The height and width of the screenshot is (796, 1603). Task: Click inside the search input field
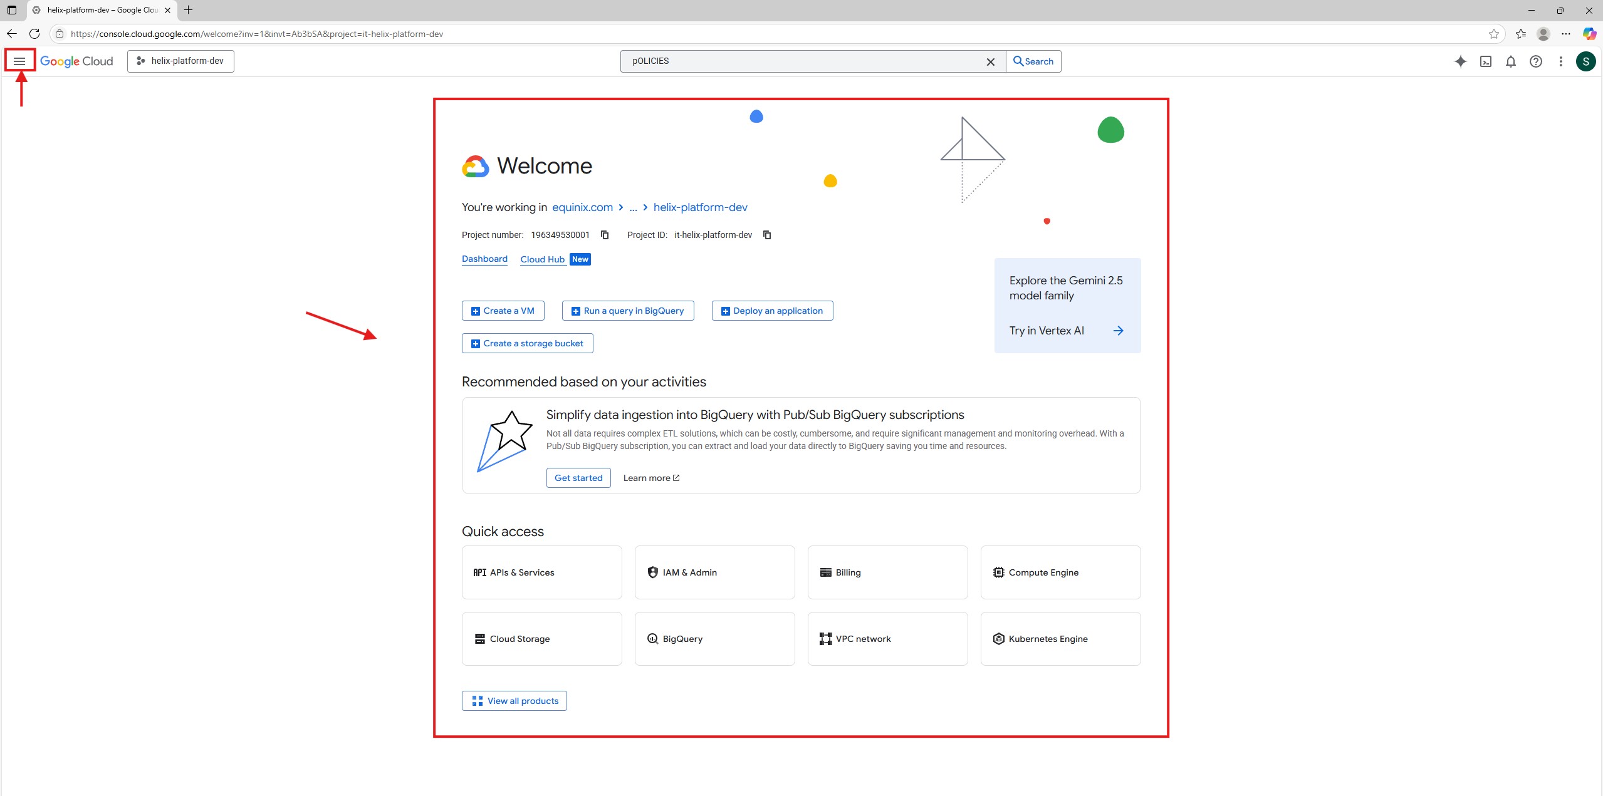[x=802, y=61]
